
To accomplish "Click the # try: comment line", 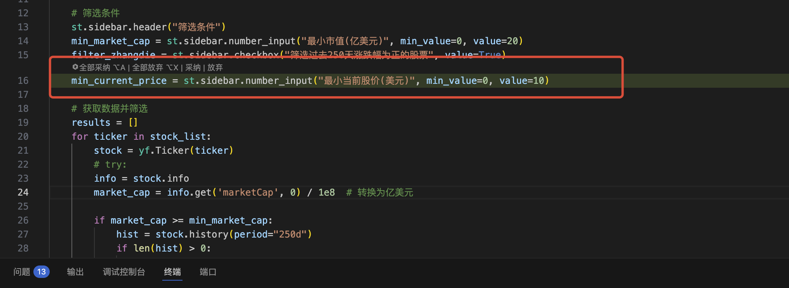I will coord(110,165).
